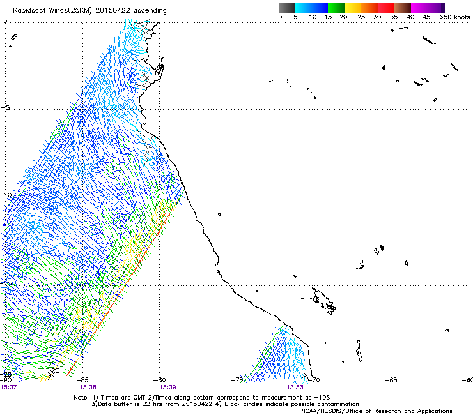Click the 'Data buffer is 22 hrs' note line
This screenshot has height=415, width=473.
pos(225,404)
